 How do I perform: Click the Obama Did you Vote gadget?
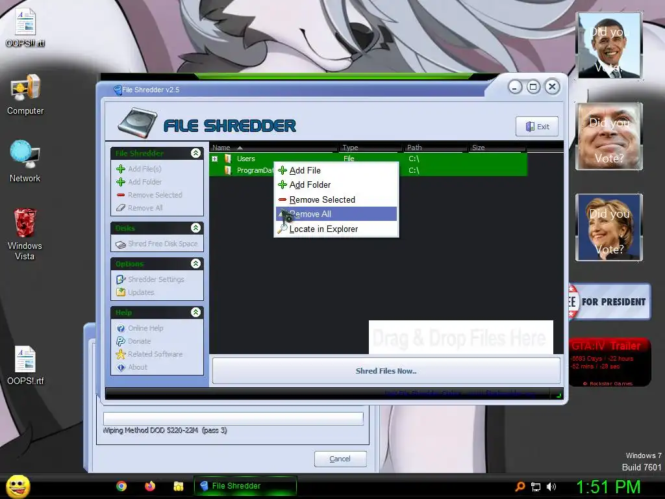609,45
